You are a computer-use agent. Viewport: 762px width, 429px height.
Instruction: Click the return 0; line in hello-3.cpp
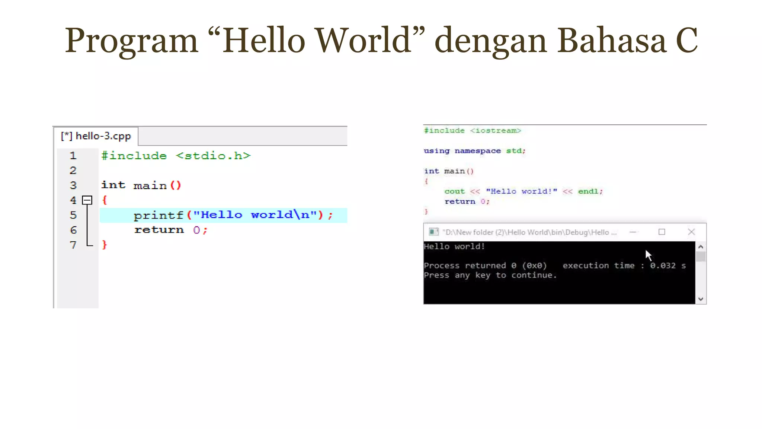(x=171, y=230)
